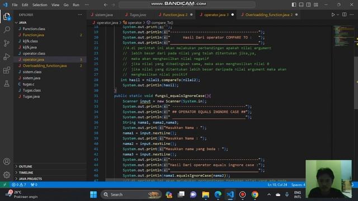Split the editor to the right
Viewport: 358px width, 201px height.
[x=345, y=15]
